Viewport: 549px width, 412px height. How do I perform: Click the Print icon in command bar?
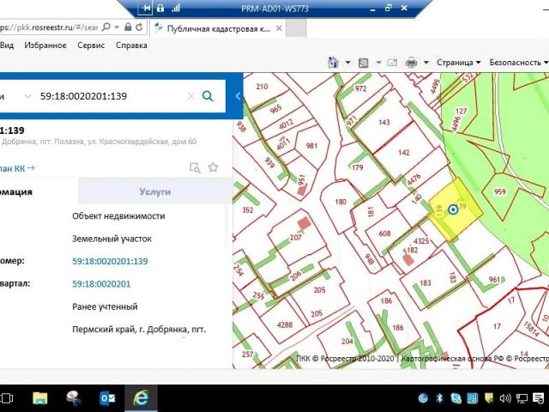coord(412,63)
